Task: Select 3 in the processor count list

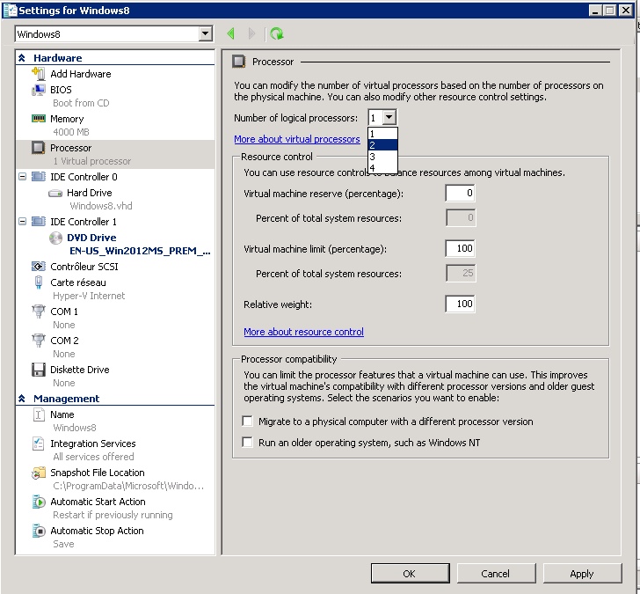Action: coord(382,157)
